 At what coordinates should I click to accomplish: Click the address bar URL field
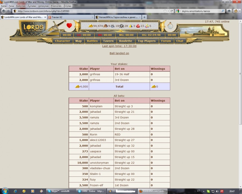pyautogui.click(x=89, y=11)
